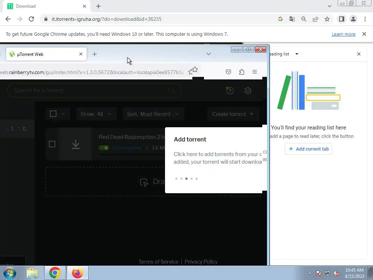Click Add torrent tooltip heading

point(190,139)
